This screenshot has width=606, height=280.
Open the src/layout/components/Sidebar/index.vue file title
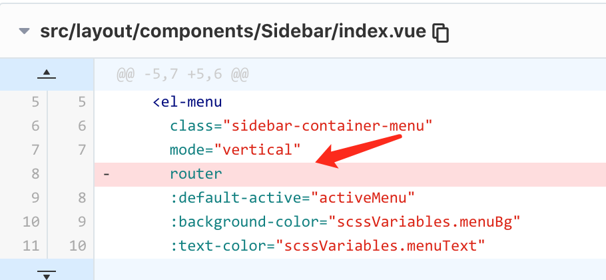click(x=233, y=31)
